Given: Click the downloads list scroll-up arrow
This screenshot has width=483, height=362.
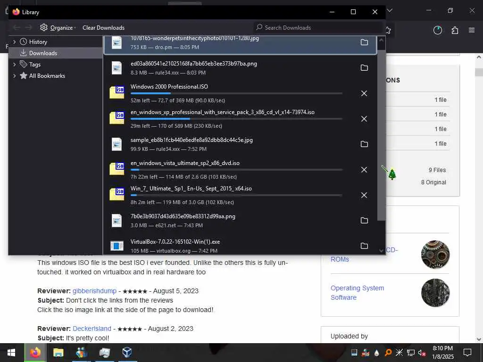Looking at the screenshot, I should point(381,40).
